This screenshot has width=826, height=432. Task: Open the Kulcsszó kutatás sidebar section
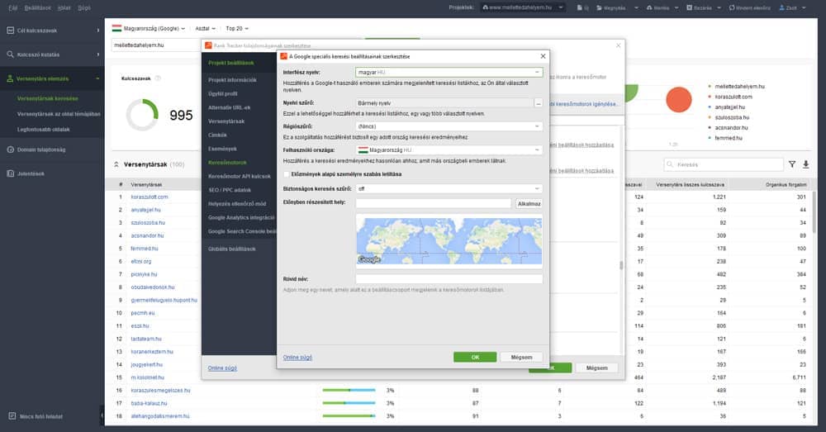[x=52, y=55]
